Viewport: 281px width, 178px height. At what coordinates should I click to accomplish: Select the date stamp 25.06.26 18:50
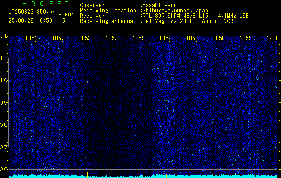click(x=30, y=20)
